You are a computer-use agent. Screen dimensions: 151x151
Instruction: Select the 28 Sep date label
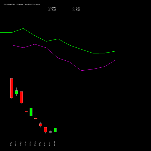(x=35, y=144)
